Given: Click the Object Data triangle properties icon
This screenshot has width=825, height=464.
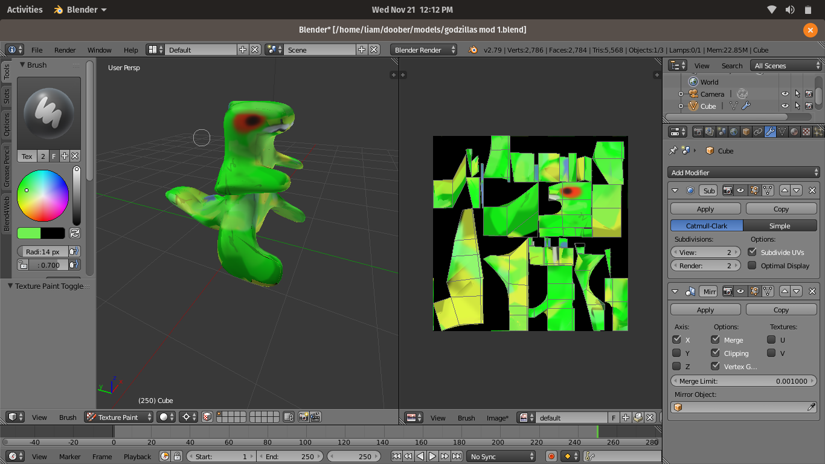Looking at the screenshot, I should click(782, 132).
